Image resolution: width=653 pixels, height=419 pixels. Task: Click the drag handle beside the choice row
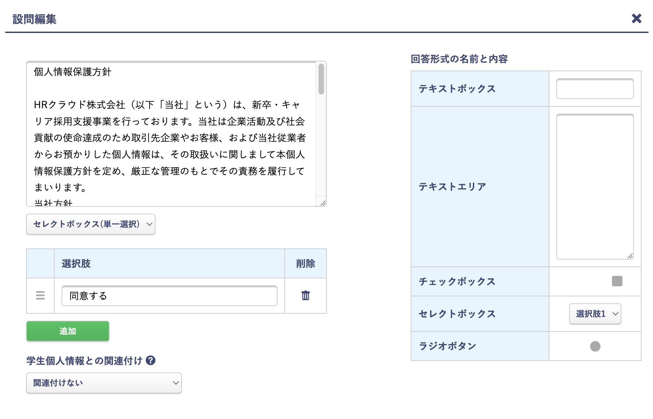click(x=40, y=296)
